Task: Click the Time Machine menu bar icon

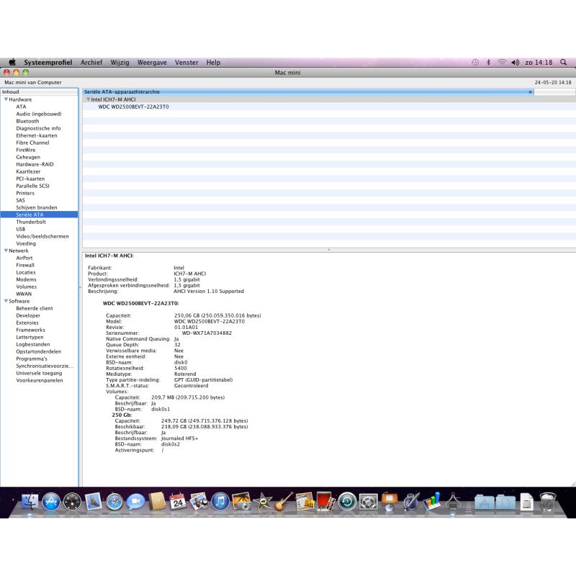Action: click(475, 62)
